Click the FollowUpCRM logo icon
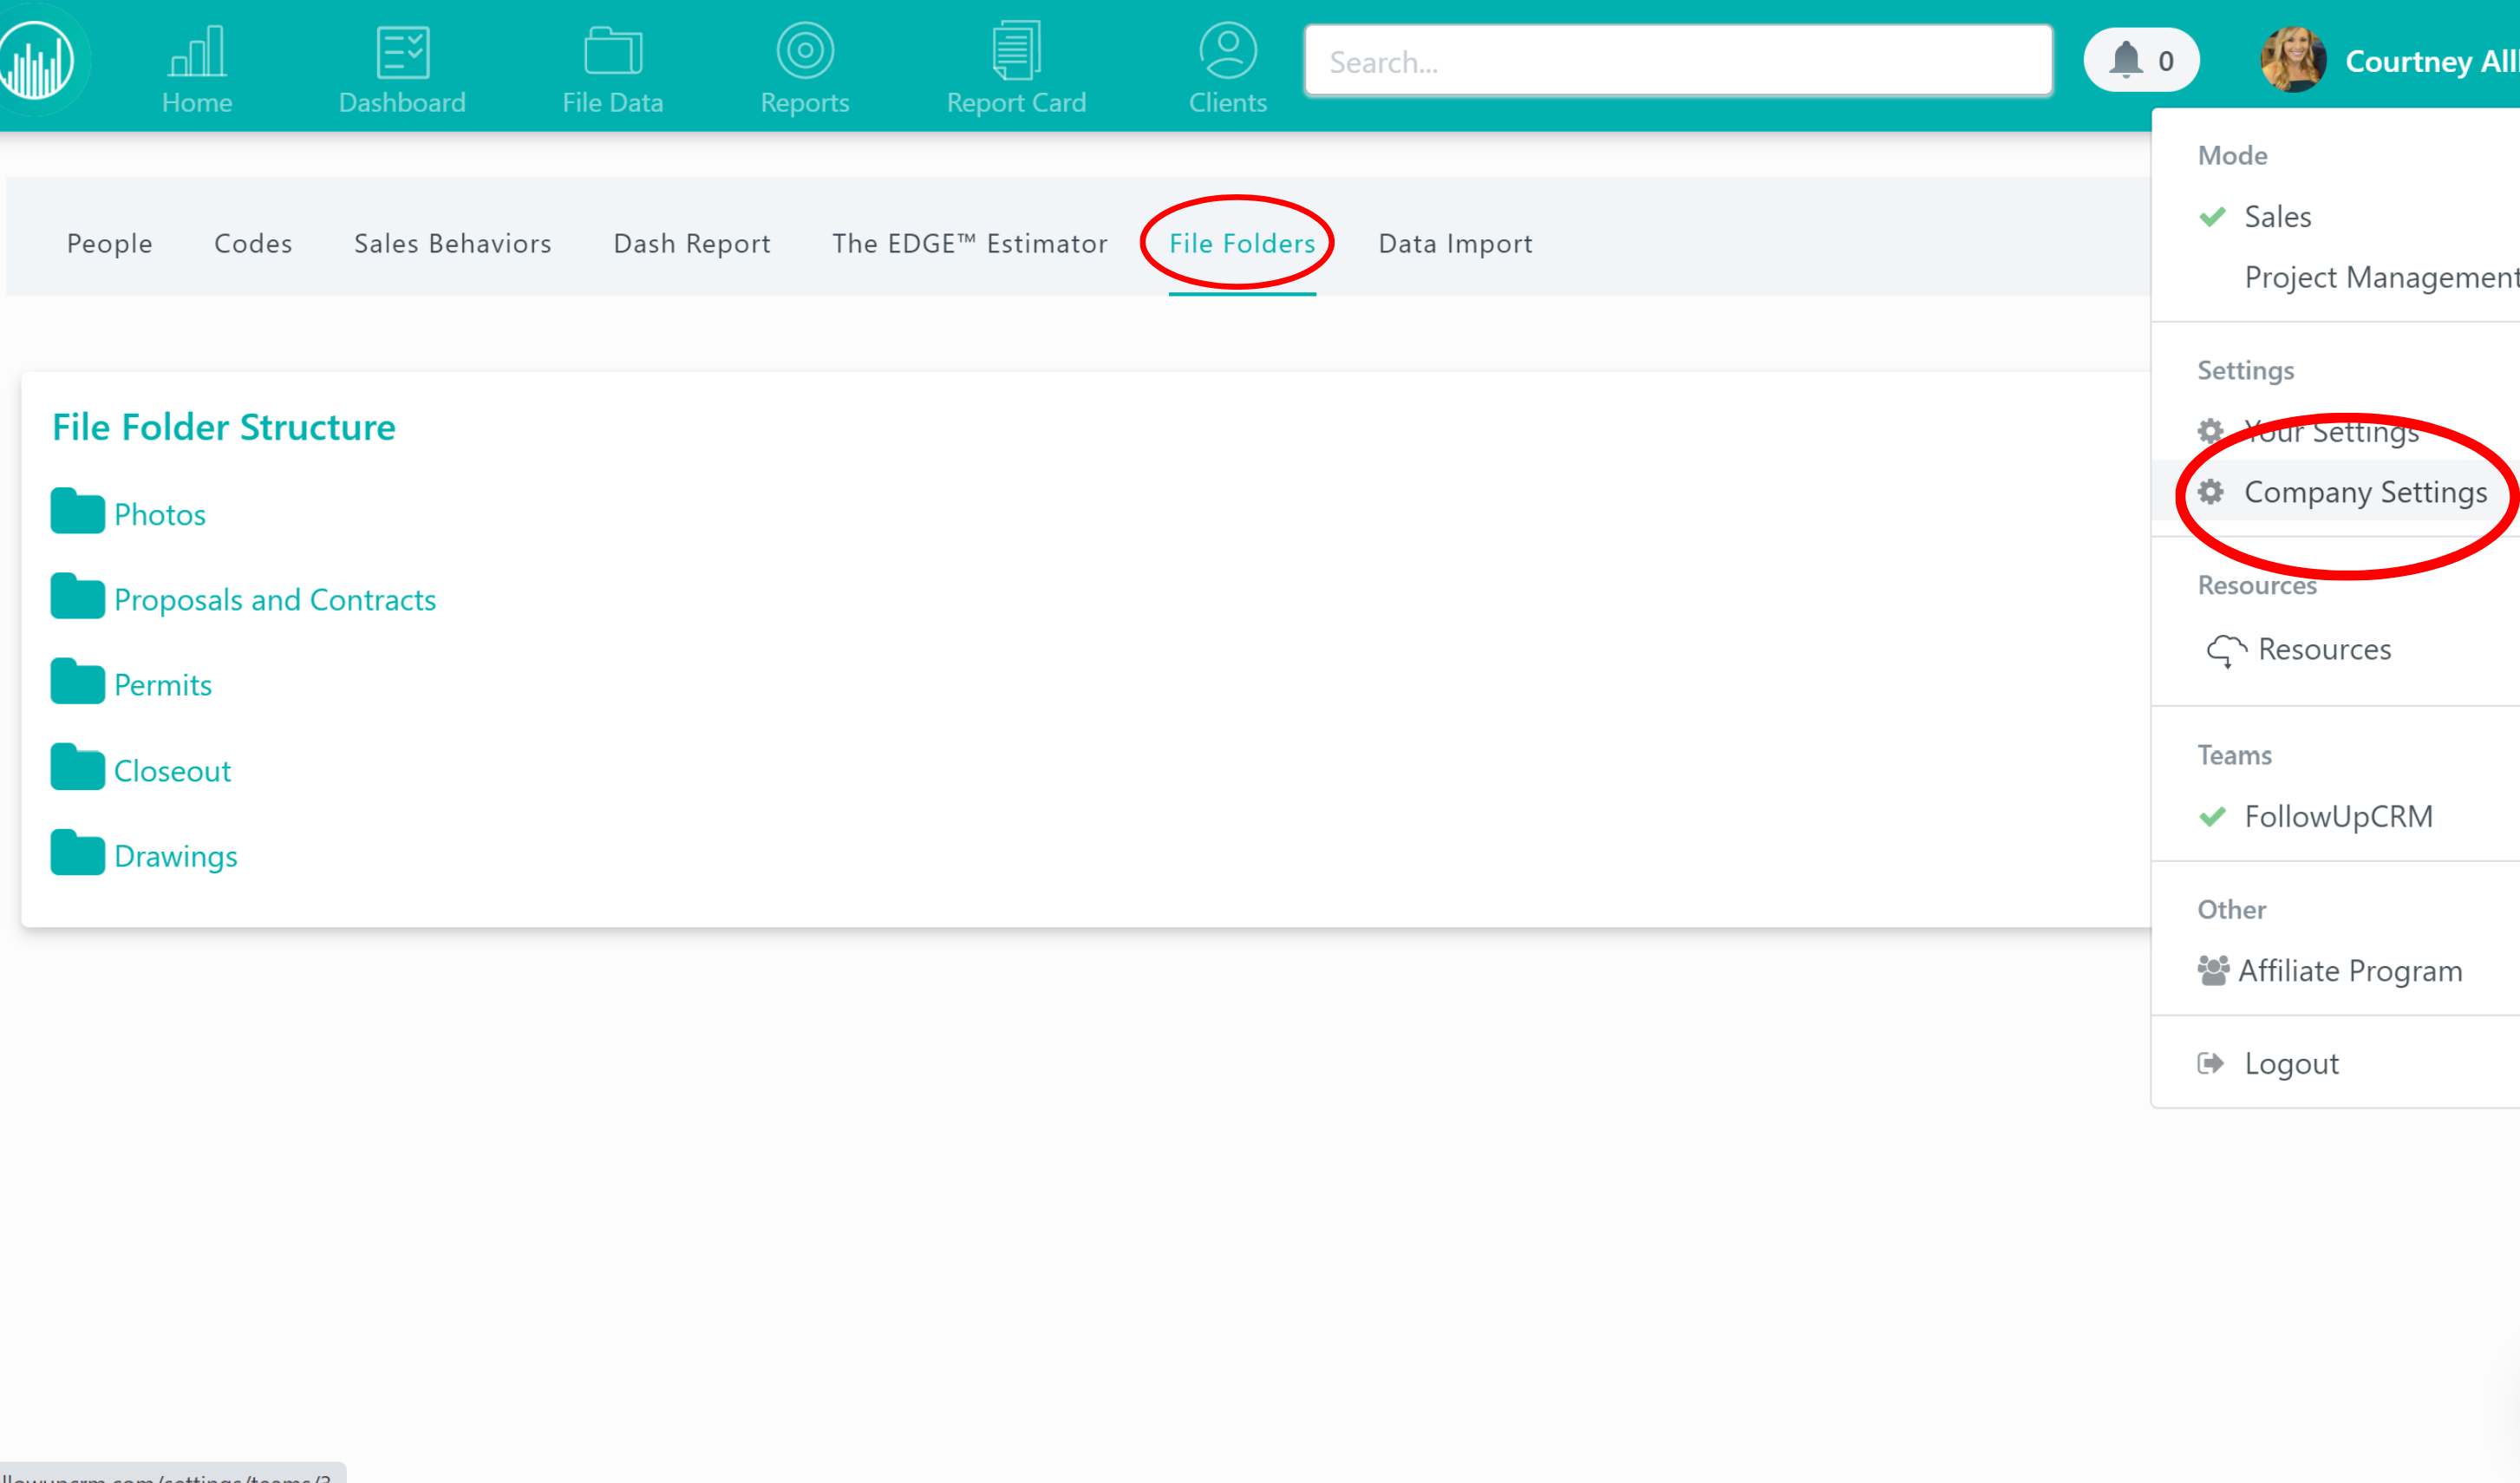 (x=37, y=60)
